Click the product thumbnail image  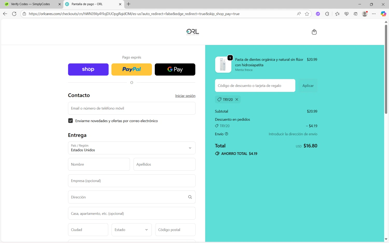tap(223, 65)
